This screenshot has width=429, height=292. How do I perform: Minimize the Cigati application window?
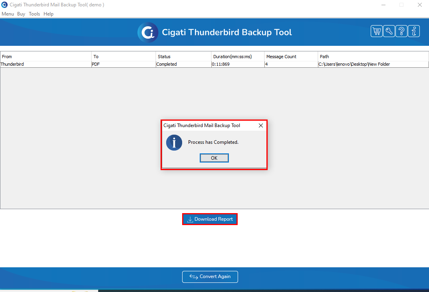point(383,5)
